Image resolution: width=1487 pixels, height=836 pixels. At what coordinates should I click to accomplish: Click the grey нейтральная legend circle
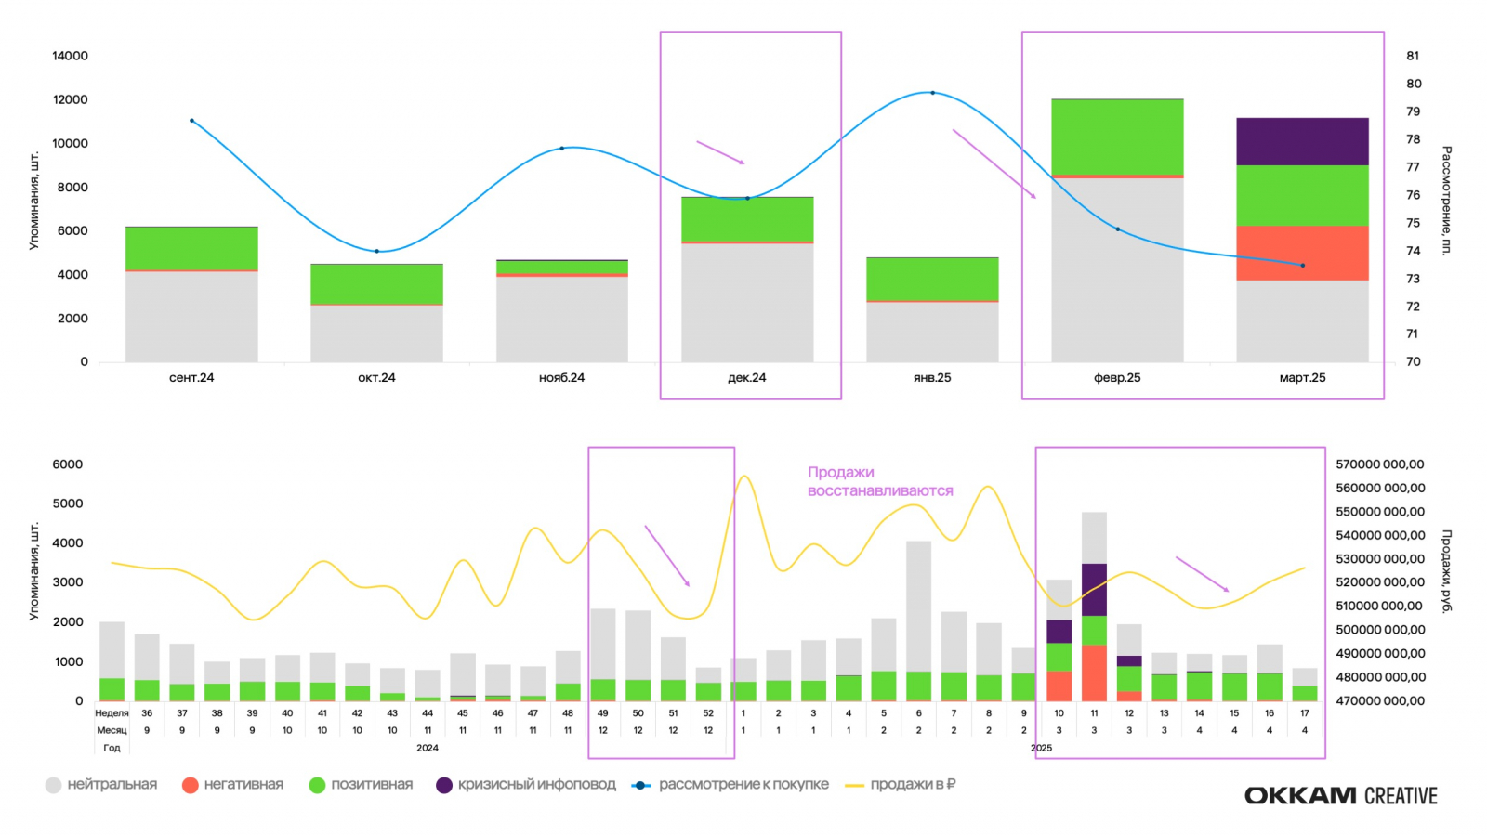point(53,785)
